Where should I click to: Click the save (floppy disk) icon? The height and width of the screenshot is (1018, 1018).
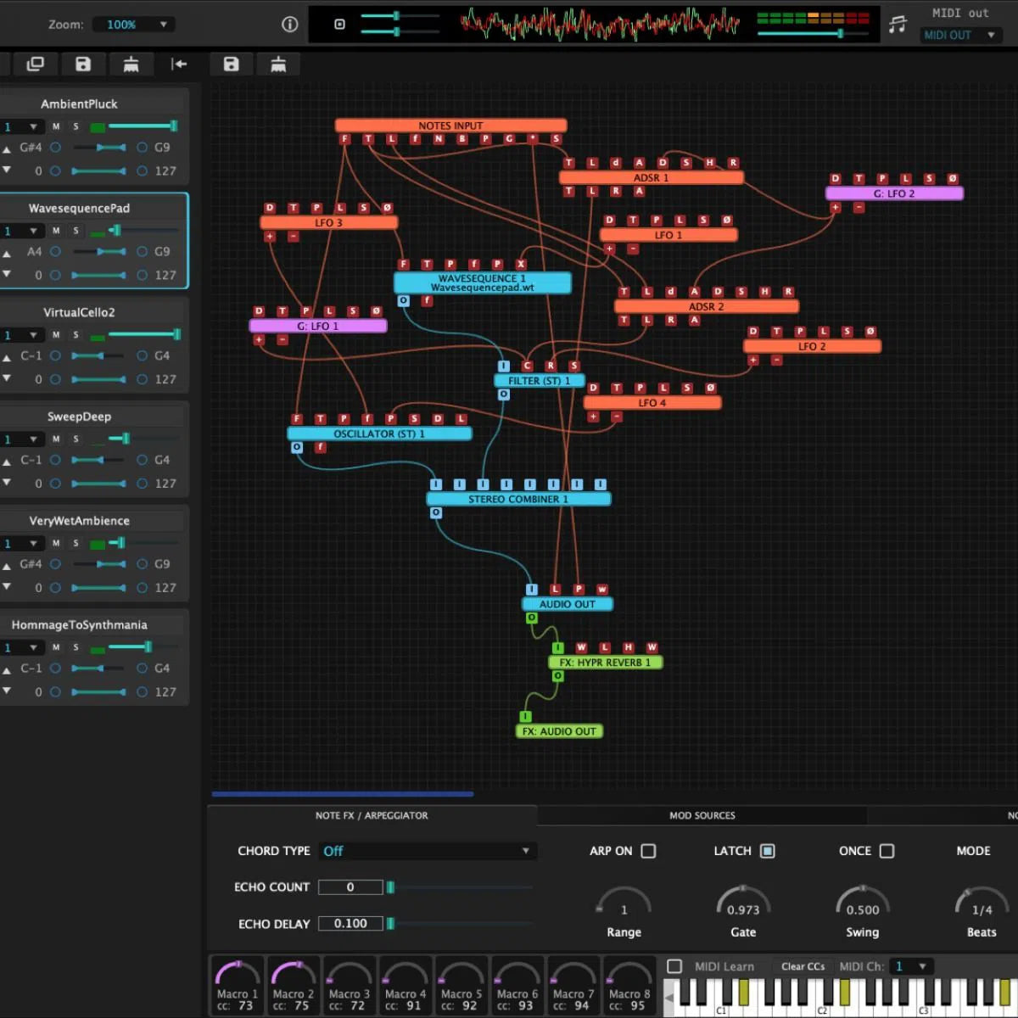tap(81, 64)
